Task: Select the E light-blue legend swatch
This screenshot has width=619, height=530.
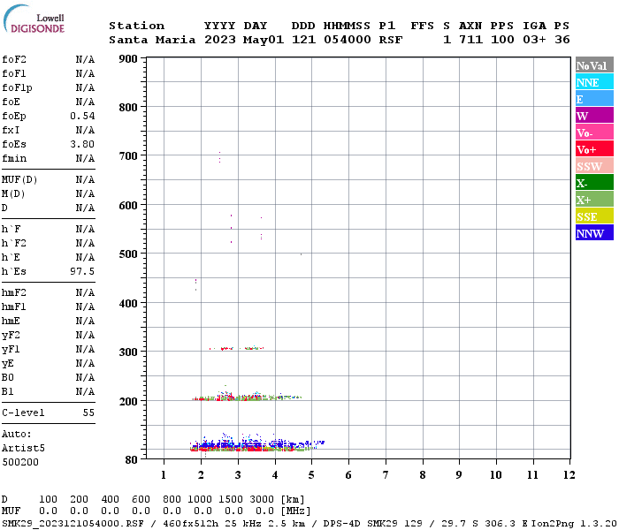Action: (594, 99)
